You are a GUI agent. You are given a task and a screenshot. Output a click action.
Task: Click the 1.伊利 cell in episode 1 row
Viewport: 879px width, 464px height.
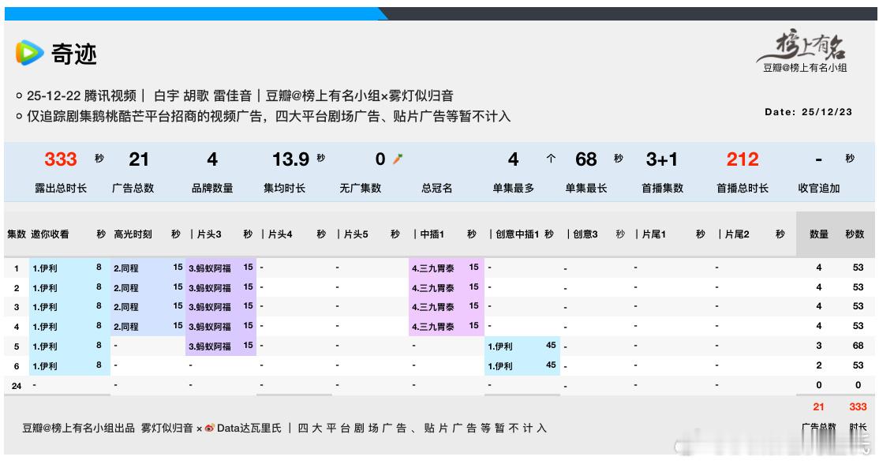pyautogui.click(x=69, y=268)
